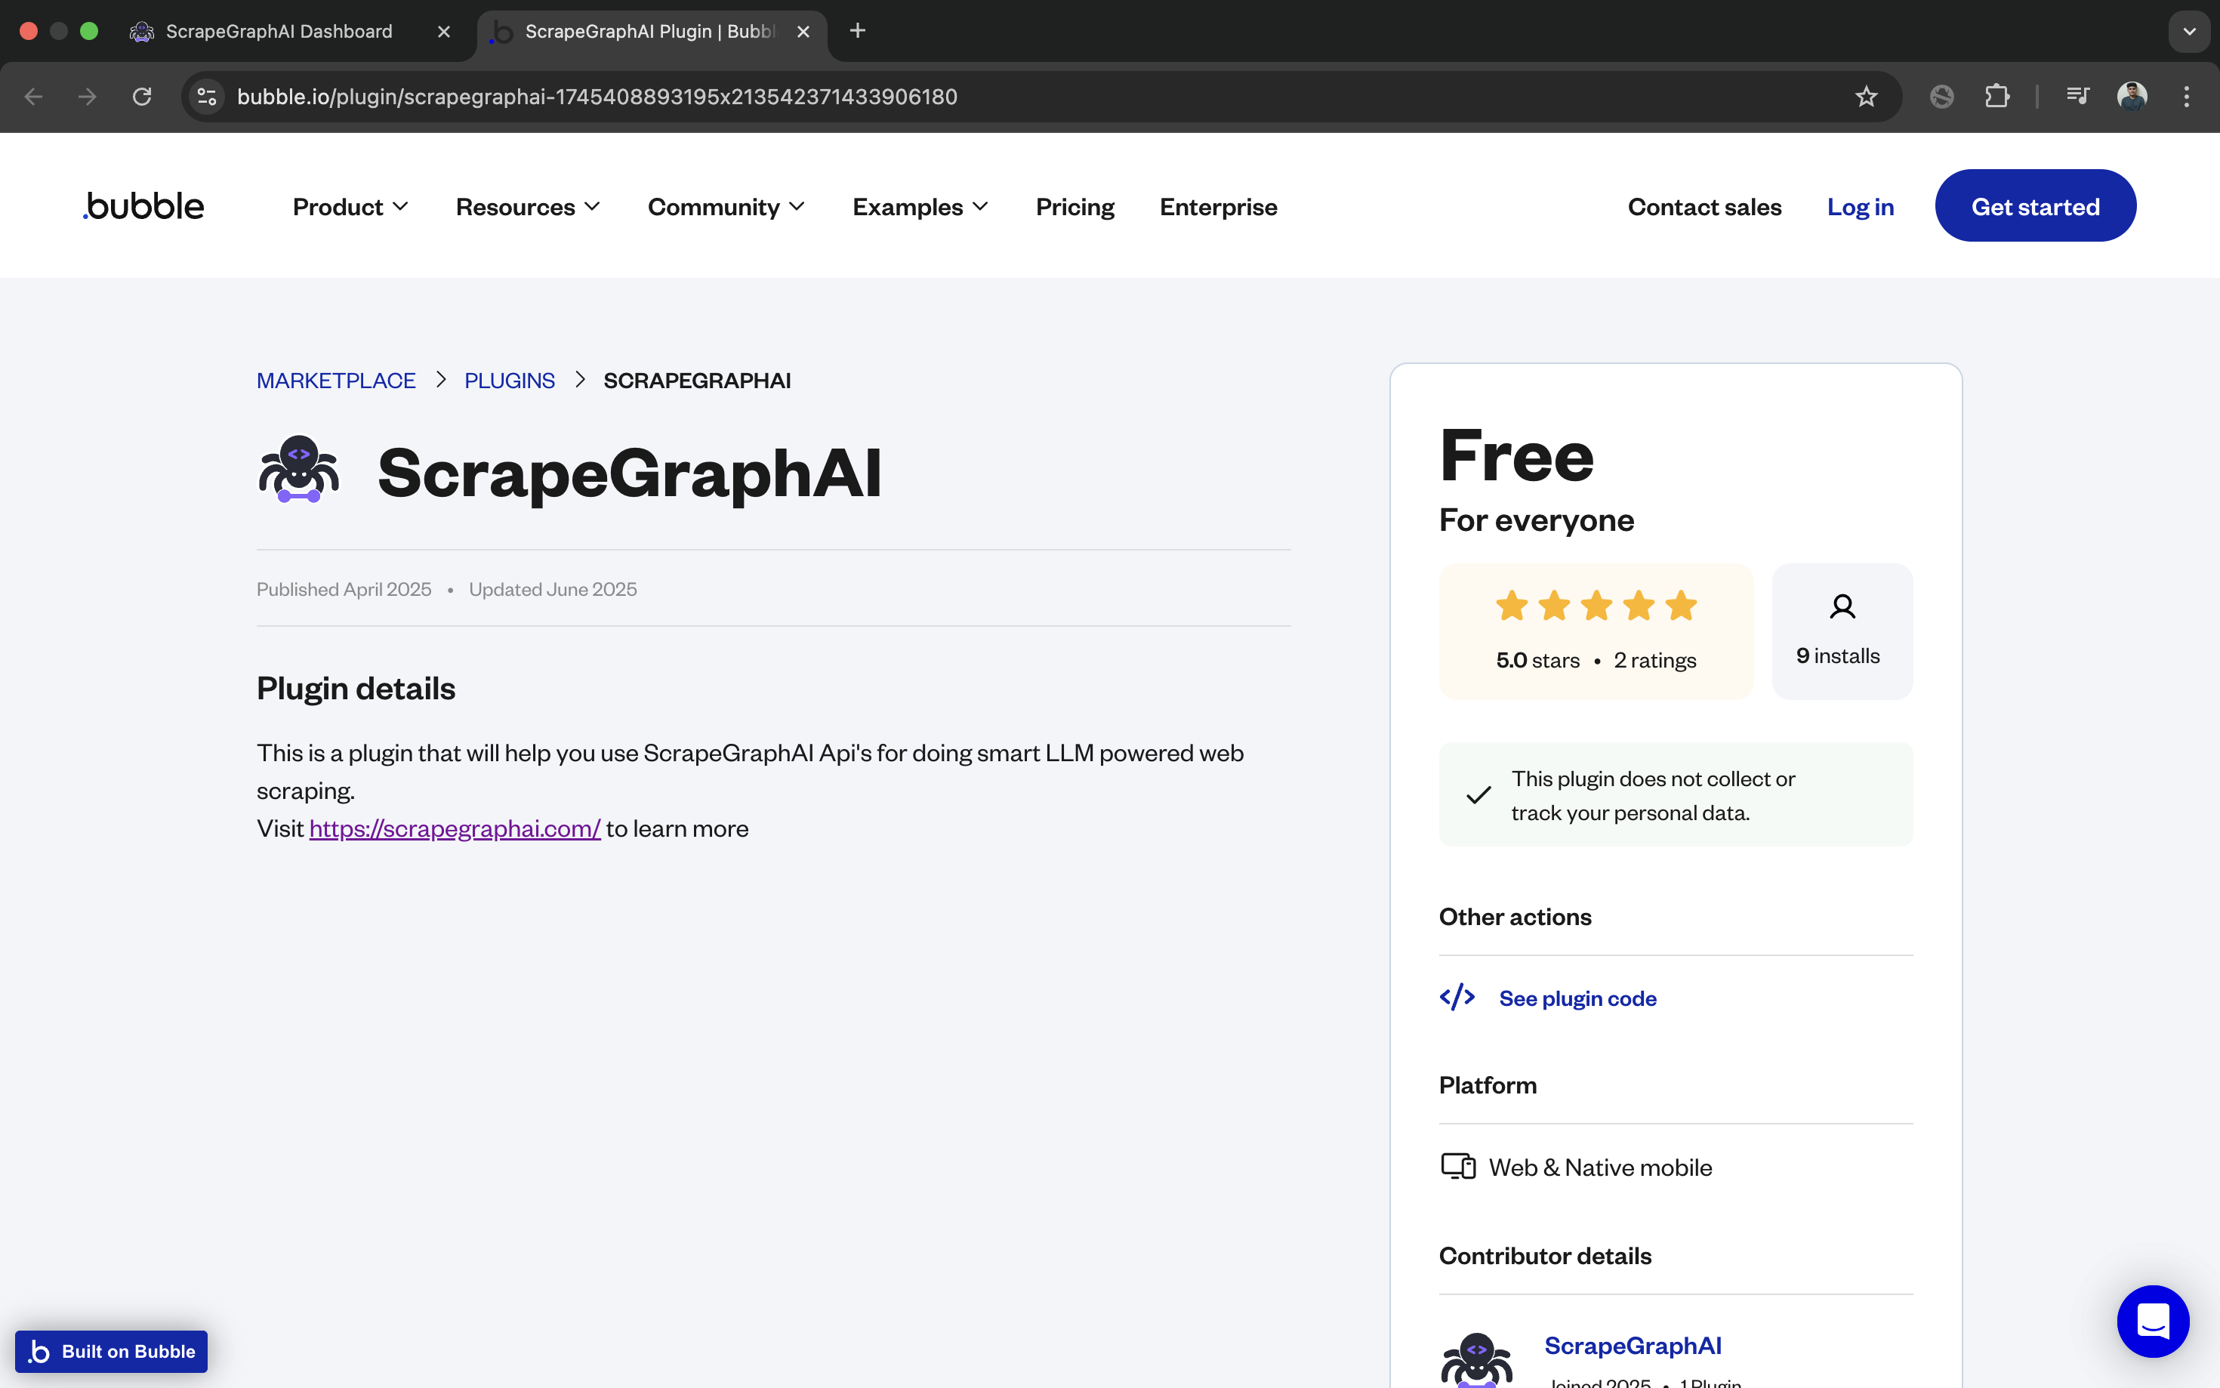Open ScrapeGraphAI contributor profile link
Screen dimensions: 2220x1388
1633,1346
